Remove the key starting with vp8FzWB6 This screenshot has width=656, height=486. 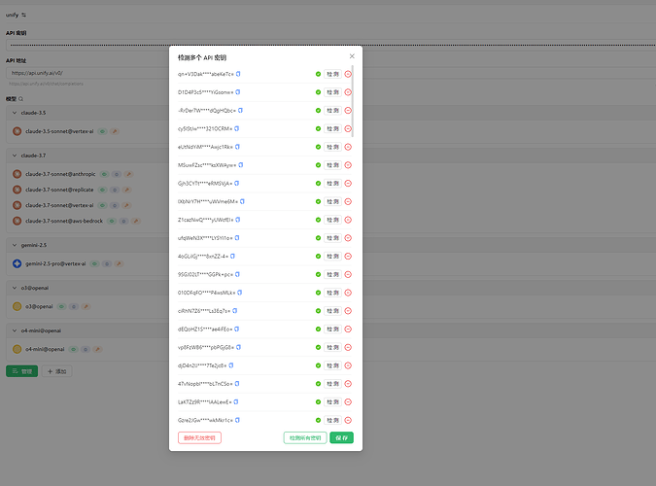click(x=348, y=347)
